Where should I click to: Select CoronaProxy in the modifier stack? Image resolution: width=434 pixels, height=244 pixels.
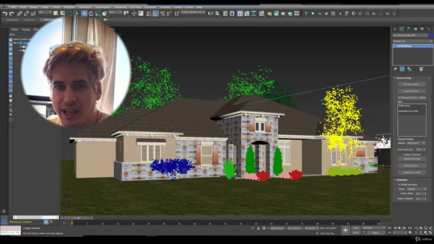[x=413, y=46]
